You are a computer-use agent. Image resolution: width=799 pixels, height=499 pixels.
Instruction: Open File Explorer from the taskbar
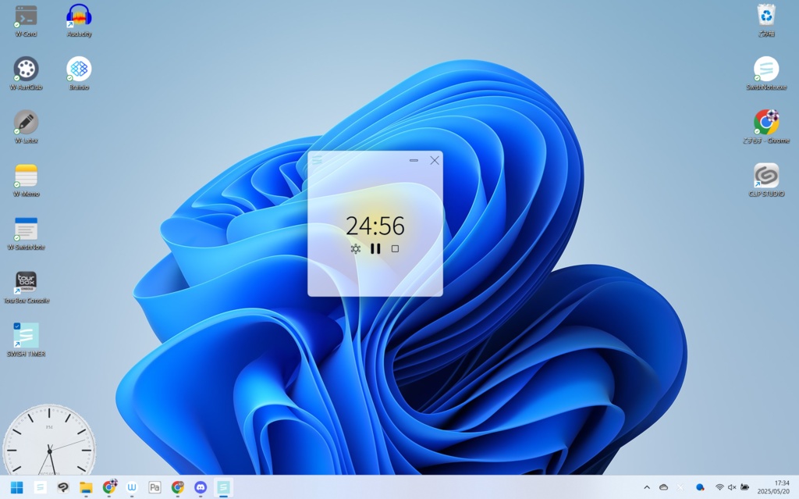tap(84, 488)
